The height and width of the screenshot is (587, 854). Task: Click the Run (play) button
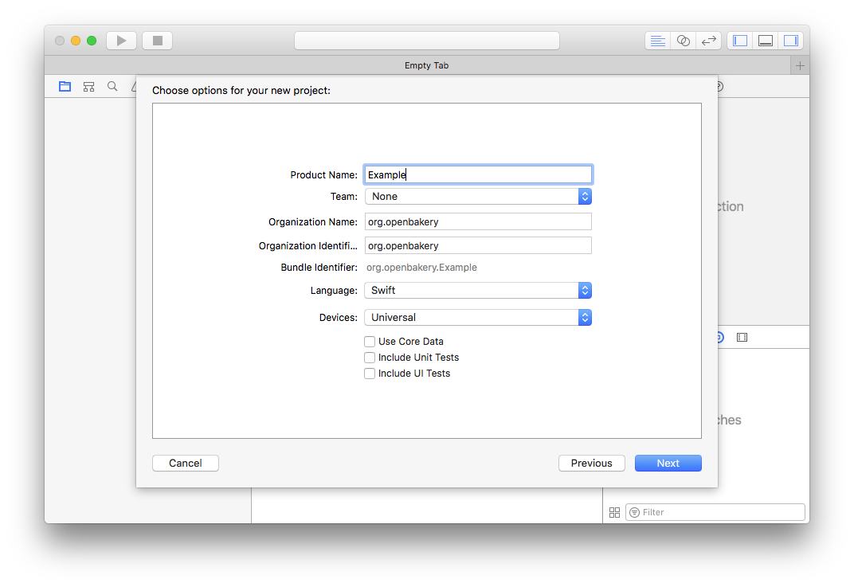(x=121, y=41)
